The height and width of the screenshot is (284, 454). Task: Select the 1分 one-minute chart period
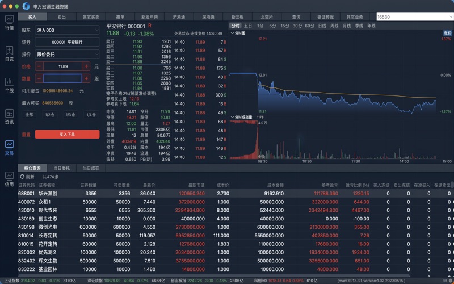click(260, 26)
